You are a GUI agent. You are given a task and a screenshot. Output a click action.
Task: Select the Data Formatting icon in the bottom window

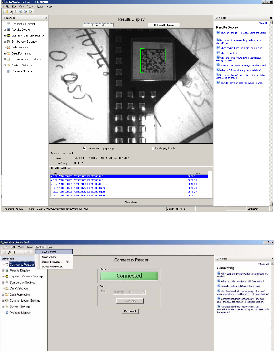[x=7, y=295]
